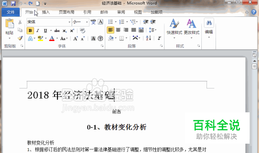
Task: Switch to 审阅 Review tab
Action: coord(121,12)
